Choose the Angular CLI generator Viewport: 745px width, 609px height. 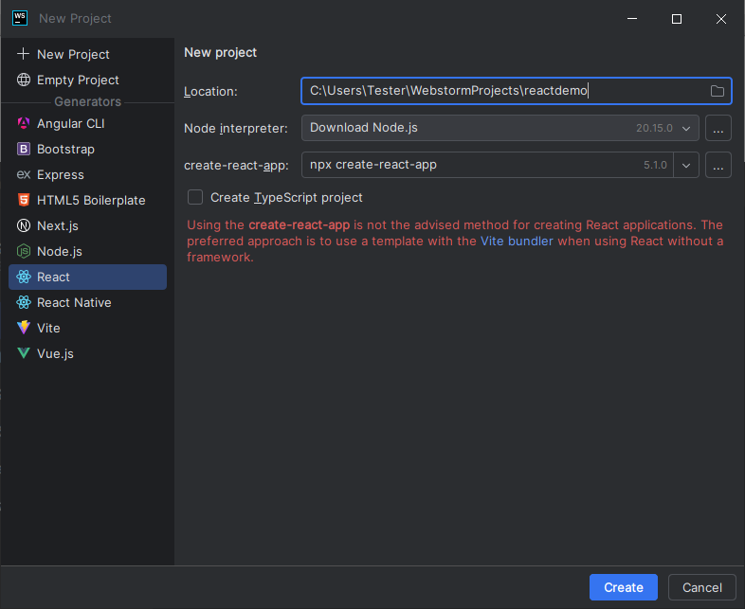[88, 123]
